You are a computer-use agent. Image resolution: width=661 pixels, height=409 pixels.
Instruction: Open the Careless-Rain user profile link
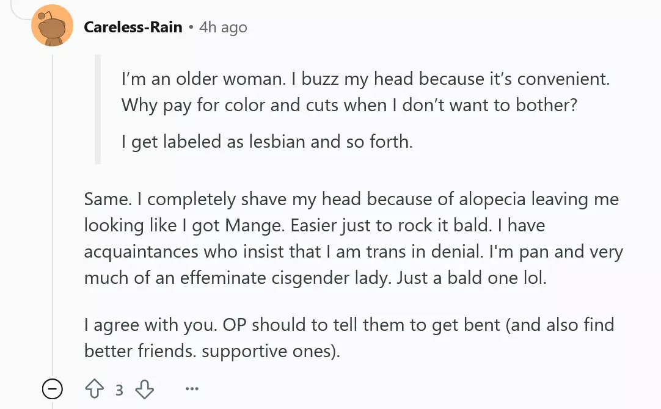[133, 27]
